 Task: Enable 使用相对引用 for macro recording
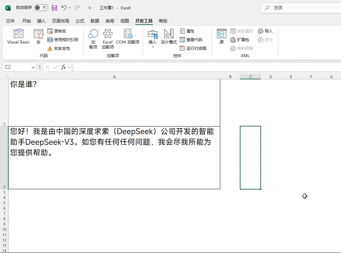[62, 40]
